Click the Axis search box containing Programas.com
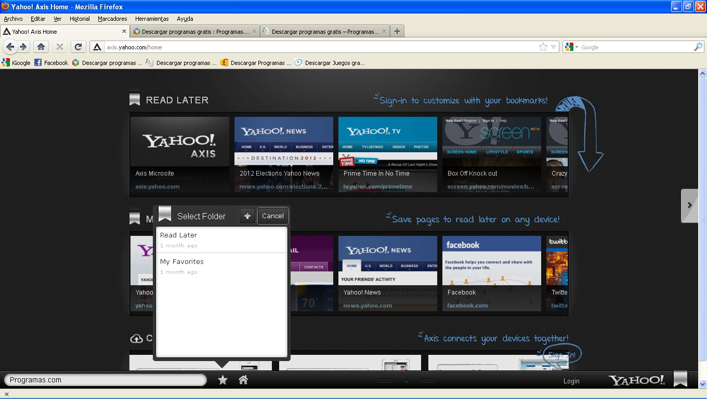Viewport: 707px width, 399px height. pyautogui.click(x=106, y=380)
